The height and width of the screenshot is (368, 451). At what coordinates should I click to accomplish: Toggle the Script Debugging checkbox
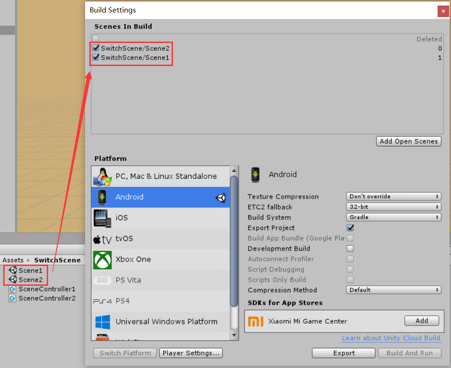(350, 269)
